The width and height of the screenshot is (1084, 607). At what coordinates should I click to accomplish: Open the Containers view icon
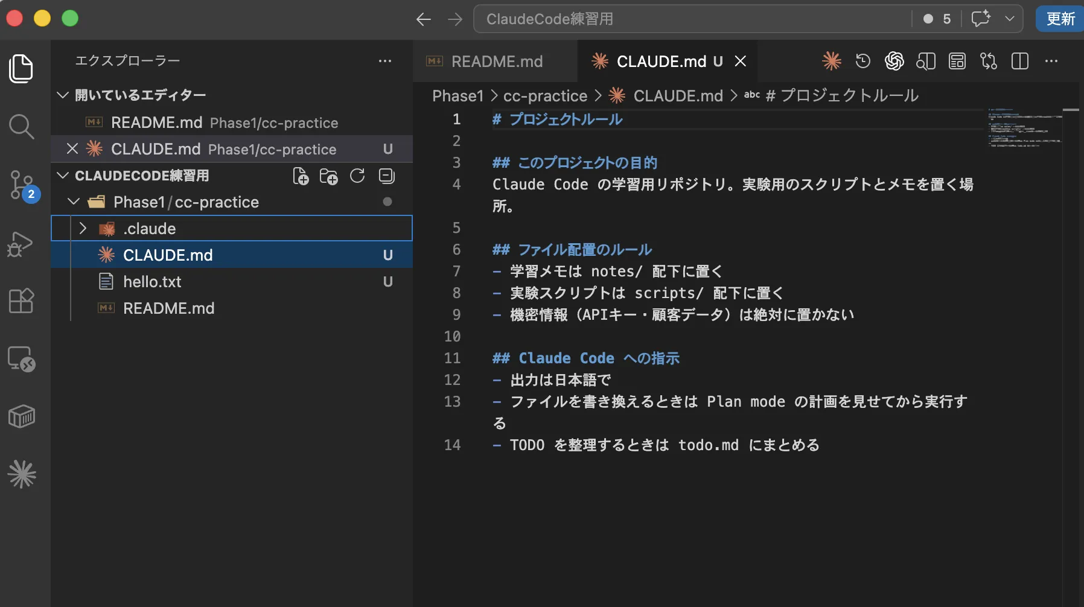[x=21, y=416]
